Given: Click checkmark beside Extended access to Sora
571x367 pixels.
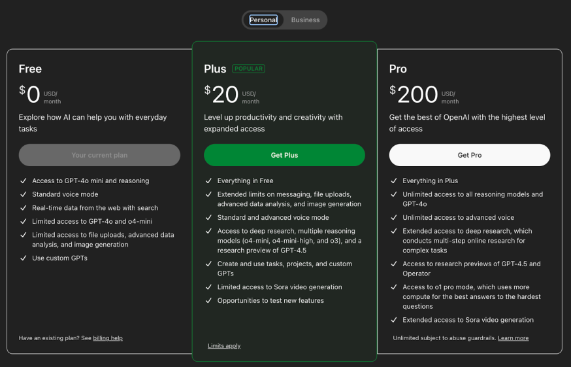Looking at the screenshot, I should point(394,320).
